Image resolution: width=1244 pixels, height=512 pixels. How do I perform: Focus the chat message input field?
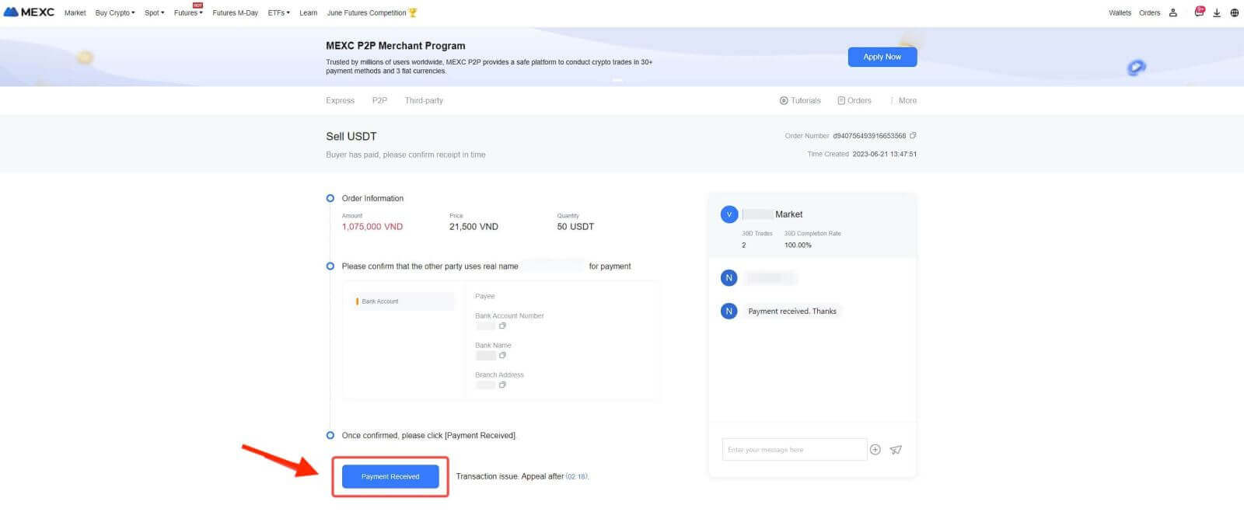[x=794, y=450]
